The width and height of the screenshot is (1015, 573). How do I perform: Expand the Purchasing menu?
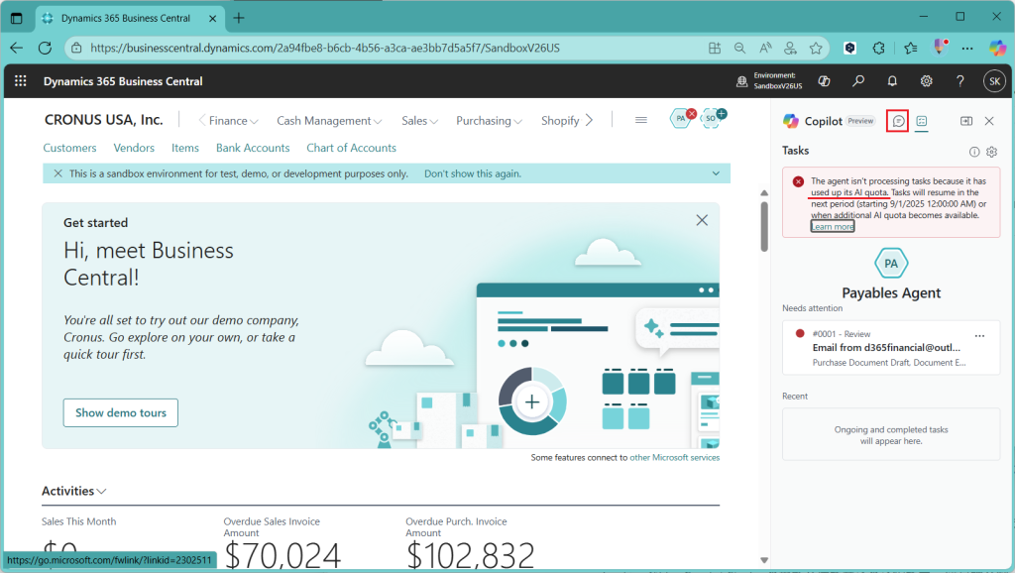click(x=489, y=121)
